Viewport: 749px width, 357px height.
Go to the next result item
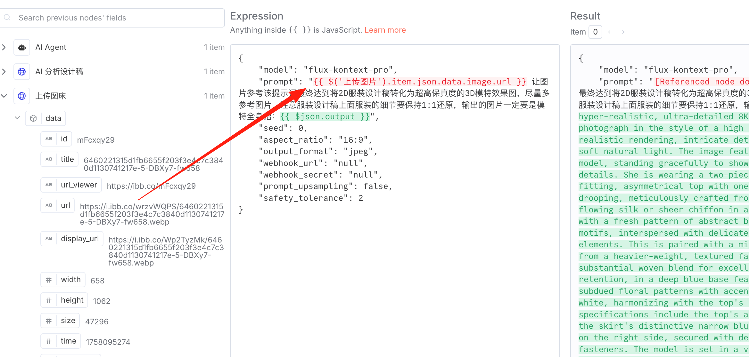pos(623,32)
